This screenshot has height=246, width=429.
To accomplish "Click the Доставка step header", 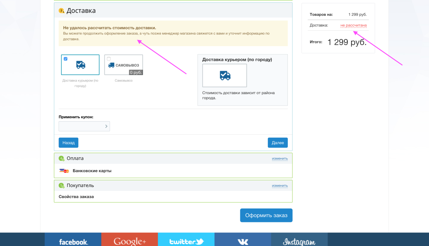I will [x=81, y=11].
